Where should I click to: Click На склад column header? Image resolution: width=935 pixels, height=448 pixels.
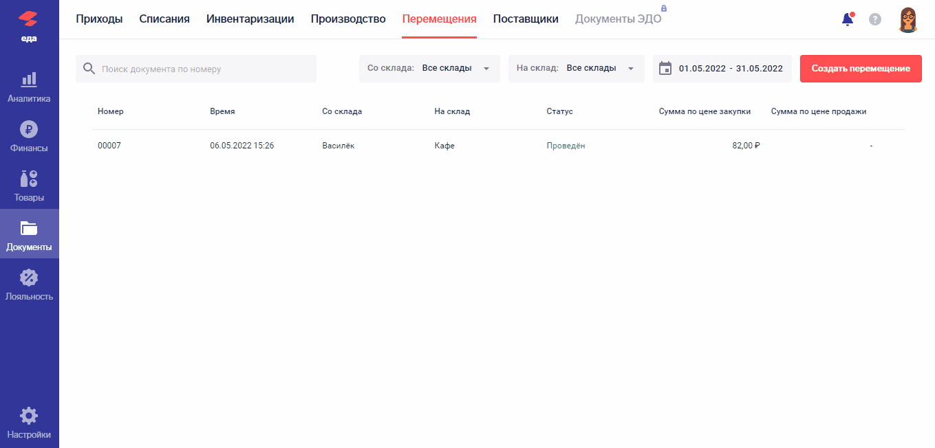[452, 111]
